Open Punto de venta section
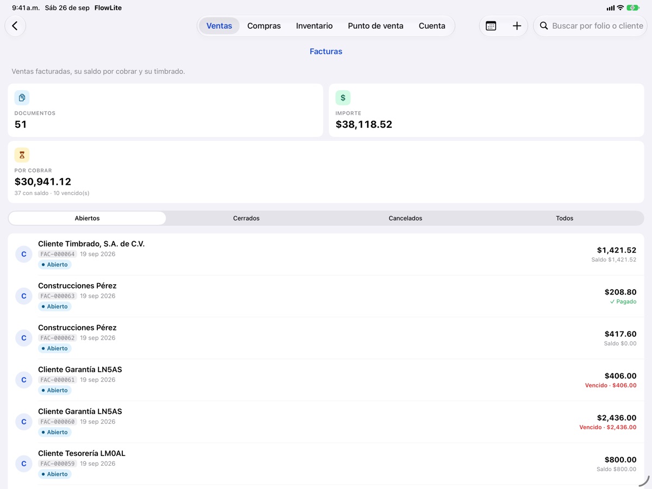 point(375,26)
